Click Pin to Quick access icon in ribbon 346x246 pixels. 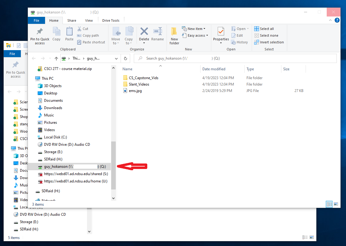[x=39, y=32]
